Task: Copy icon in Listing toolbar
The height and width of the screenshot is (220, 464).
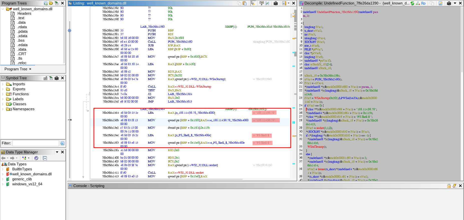Action: point(239,3)
